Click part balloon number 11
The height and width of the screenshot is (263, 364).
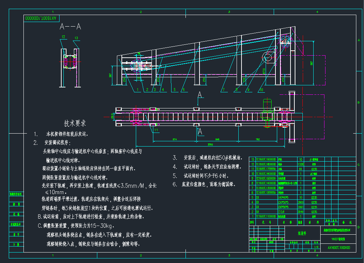(x=156, y=130)
